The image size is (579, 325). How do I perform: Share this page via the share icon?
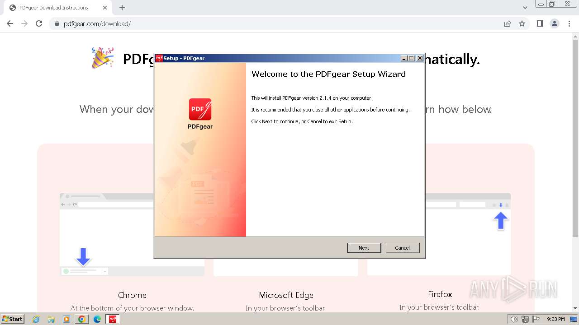(508, 23)
